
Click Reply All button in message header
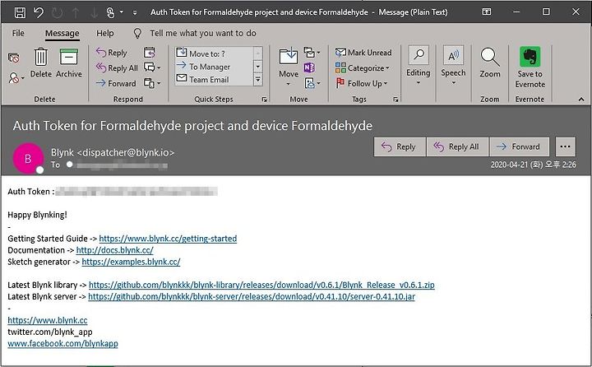458,146
